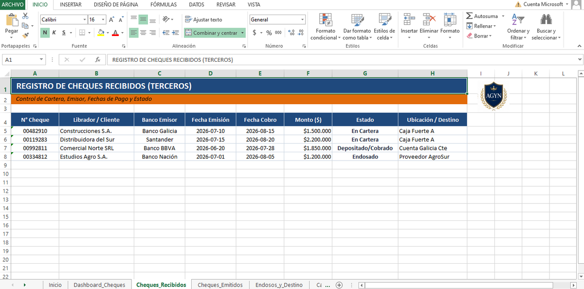Click the Copy icon in Portapapeles
The height and width of the screenshot is (289, 584).
click(x=25, y=25)
